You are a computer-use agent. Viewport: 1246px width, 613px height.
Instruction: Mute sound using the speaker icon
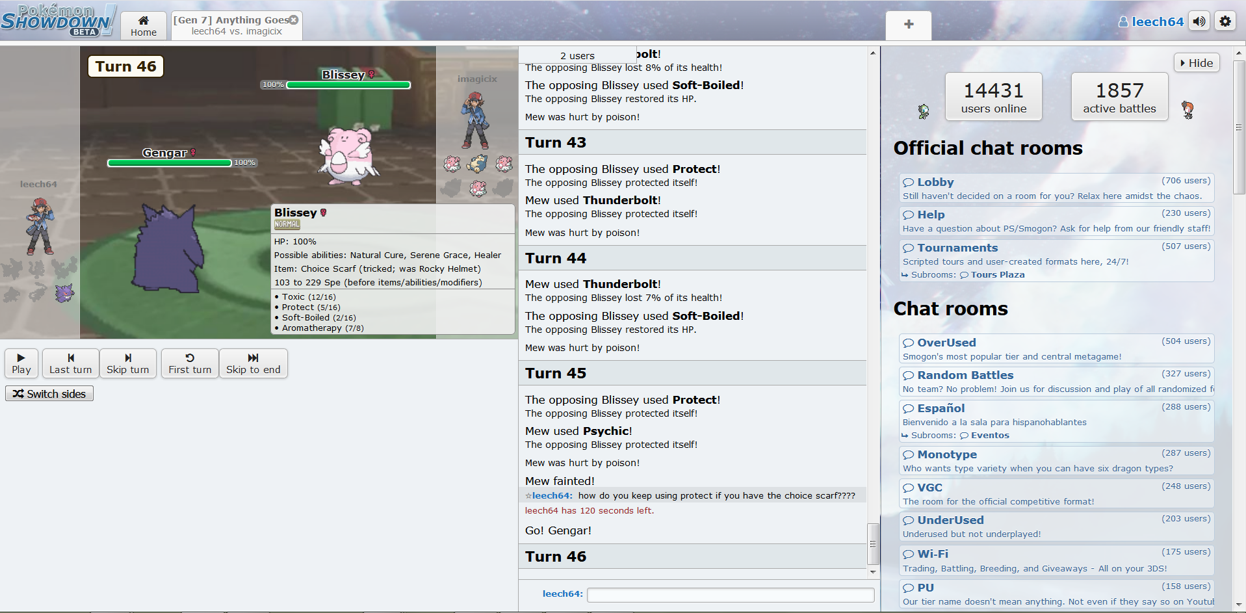click(x=1199, y=21)
